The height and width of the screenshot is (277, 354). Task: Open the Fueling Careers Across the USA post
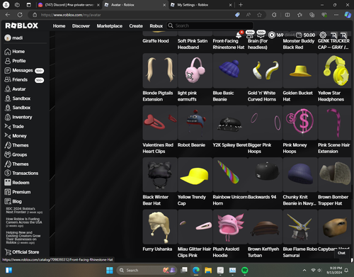tap(24, 222)
